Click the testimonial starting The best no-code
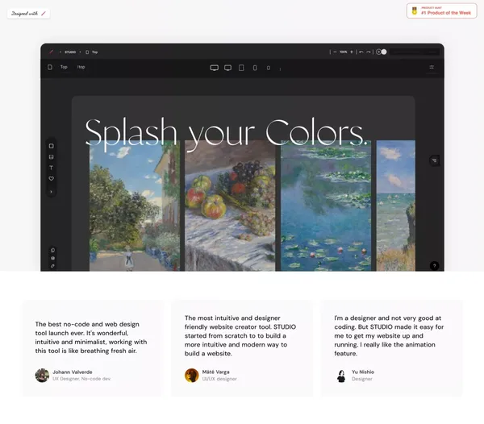The image size is (484, 424). [91, 338]
